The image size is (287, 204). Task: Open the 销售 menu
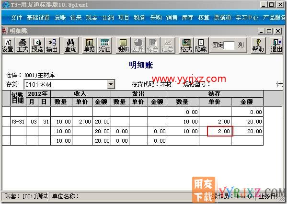pyautogui.click(x=172, y=18)
